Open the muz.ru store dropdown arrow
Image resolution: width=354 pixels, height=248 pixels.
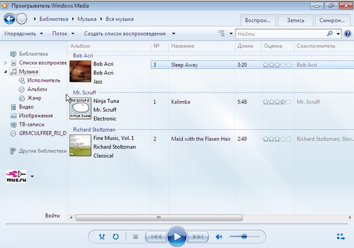click(x=32, y=176)
